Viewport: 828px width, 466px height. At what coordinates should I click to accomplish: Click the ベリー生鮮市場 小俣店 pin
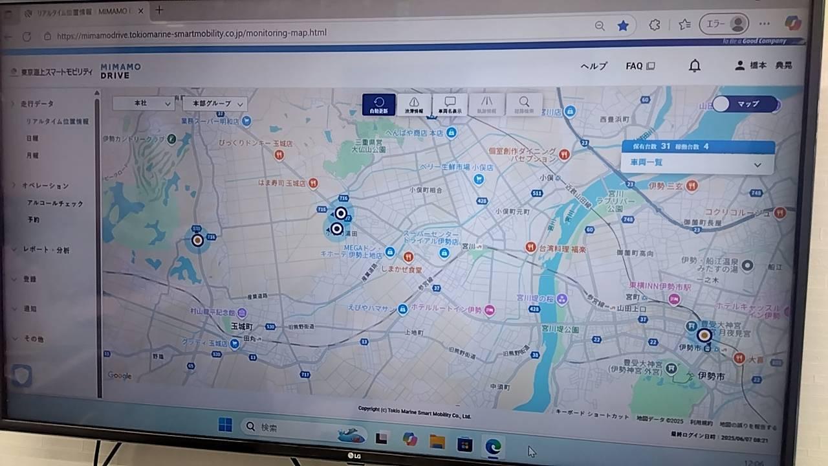[x=479, y=179]
